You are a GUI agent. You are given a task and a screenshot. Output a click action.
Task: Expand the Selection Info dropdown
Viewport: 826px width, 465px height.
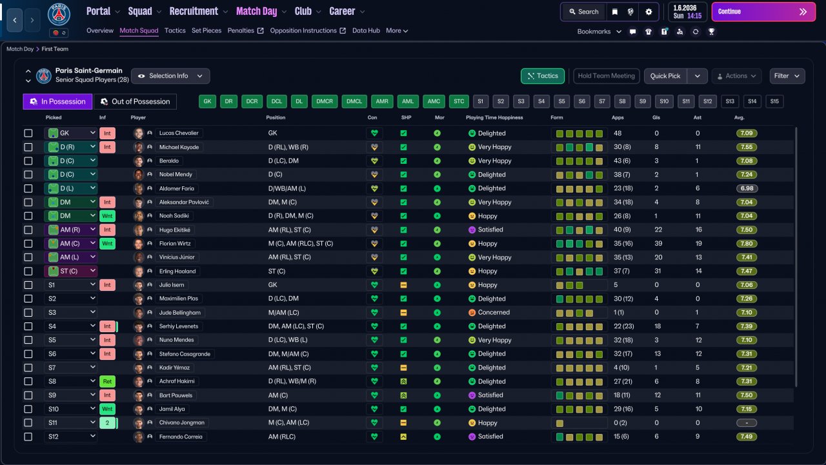(170, 76)
